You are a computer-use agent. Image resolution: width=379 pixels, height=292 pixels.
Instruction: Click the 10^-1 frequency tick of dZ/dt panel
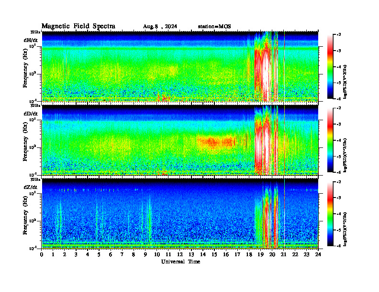click(x=33, y=248)
